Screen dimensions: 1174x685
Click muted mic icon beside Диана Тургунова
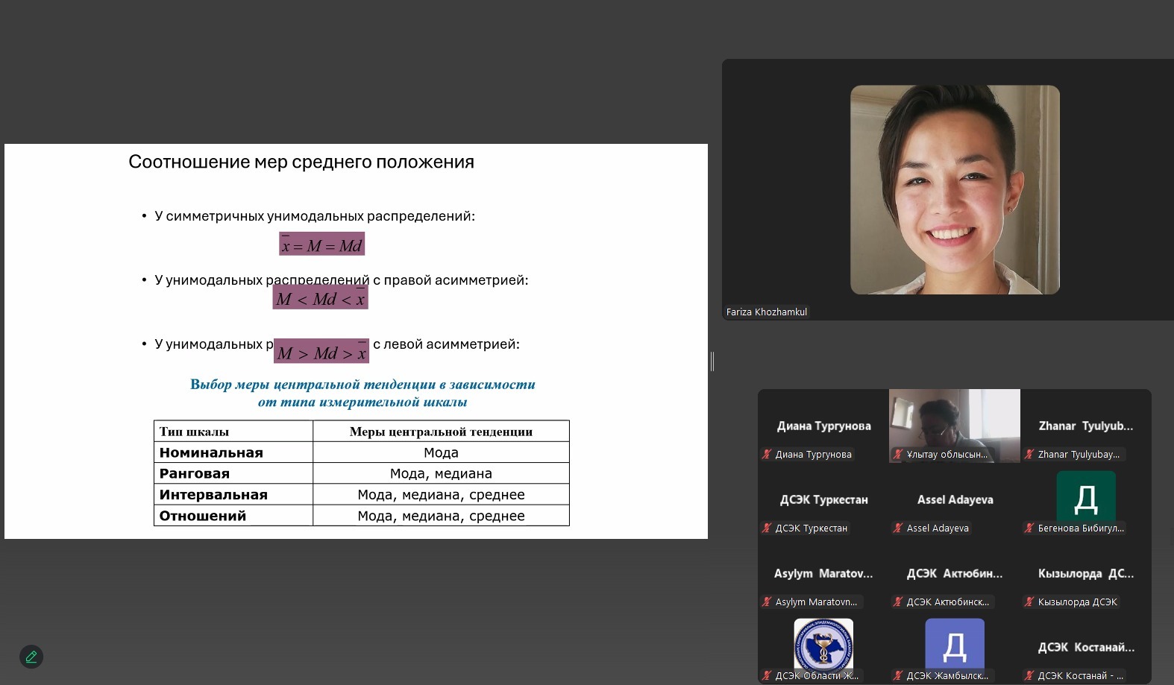766,454
